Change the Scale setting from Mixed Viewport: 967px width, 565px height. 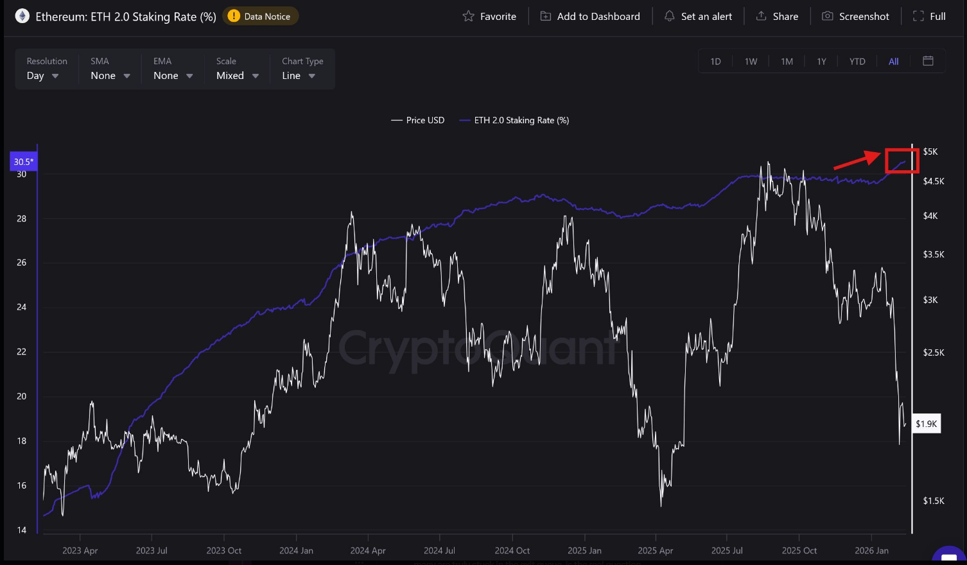pyautogui.click(x=236, y=75)
